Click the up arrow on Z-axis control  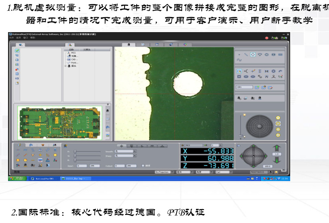coord(277,148)
